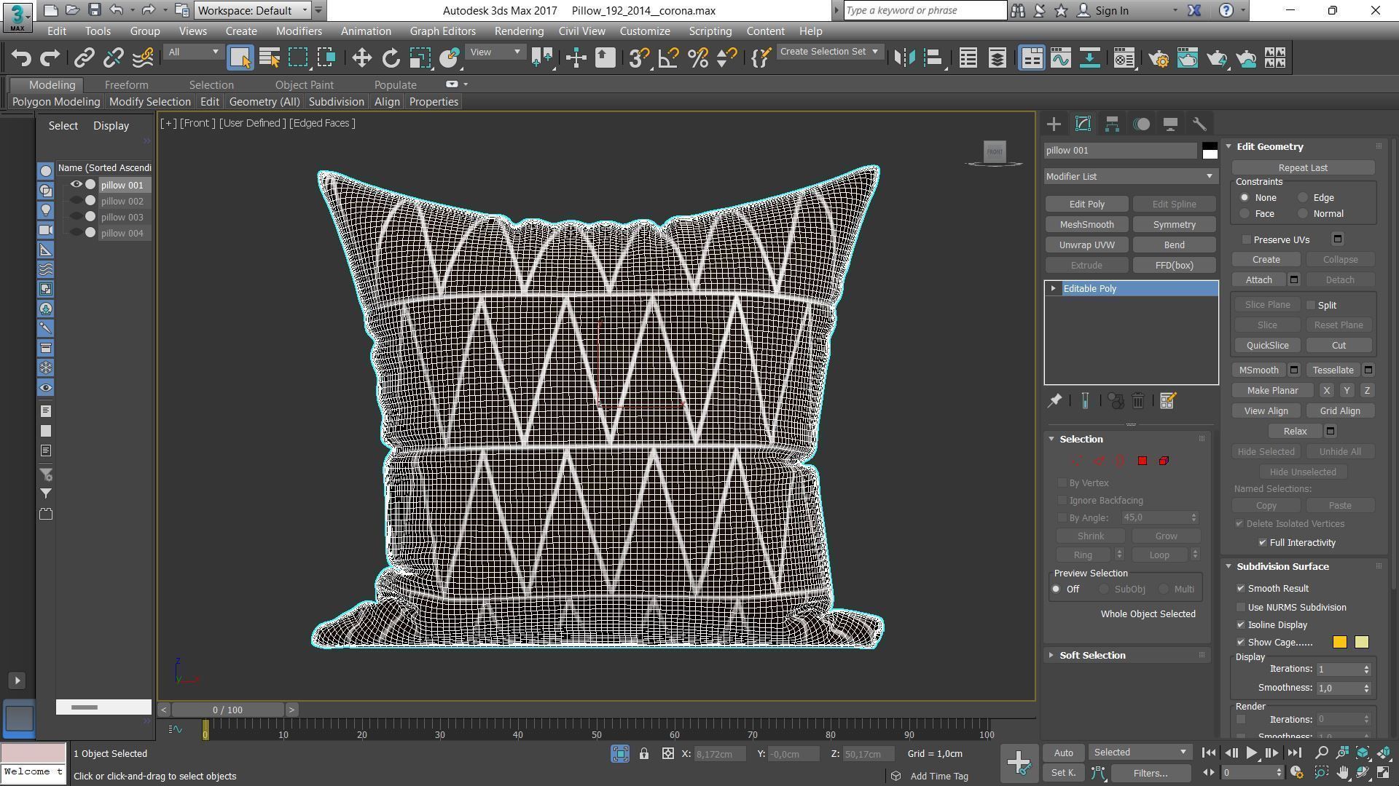Switch to the Object Paint ribbon tab

(304, 85)
